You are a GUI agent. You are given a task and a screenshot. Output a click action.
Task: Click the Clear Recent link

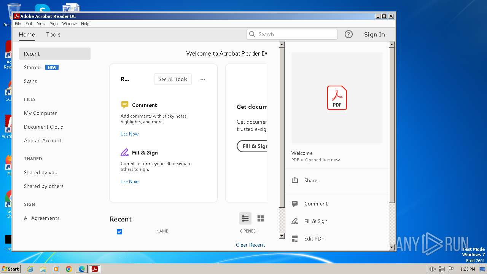250,245
